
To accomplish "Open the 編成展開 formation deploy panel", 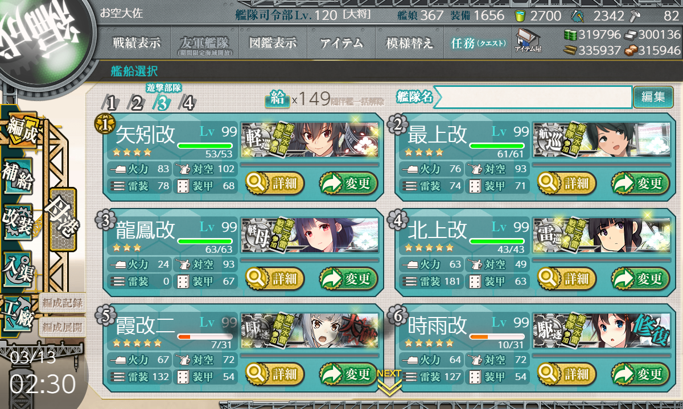I will (63, 327).
